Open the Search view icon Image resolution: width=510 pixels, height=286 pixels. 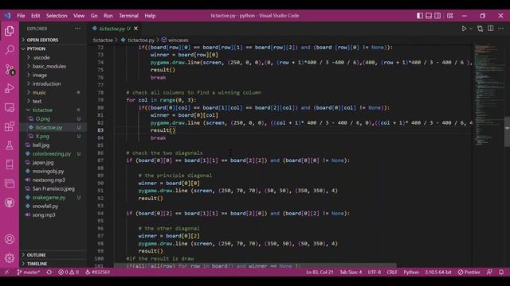click(10, 50)
